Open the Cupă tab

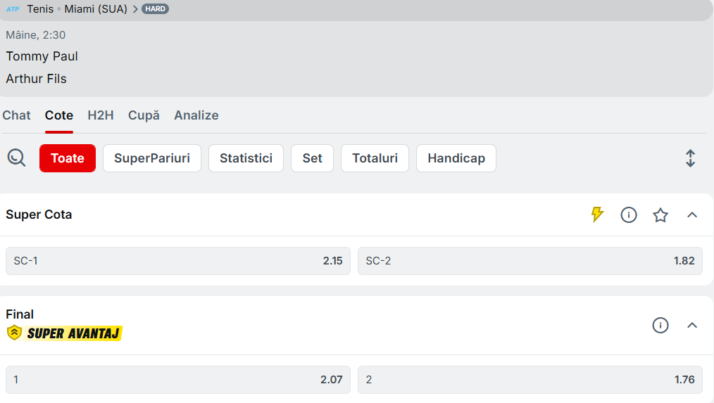click(x=144, y=115)
